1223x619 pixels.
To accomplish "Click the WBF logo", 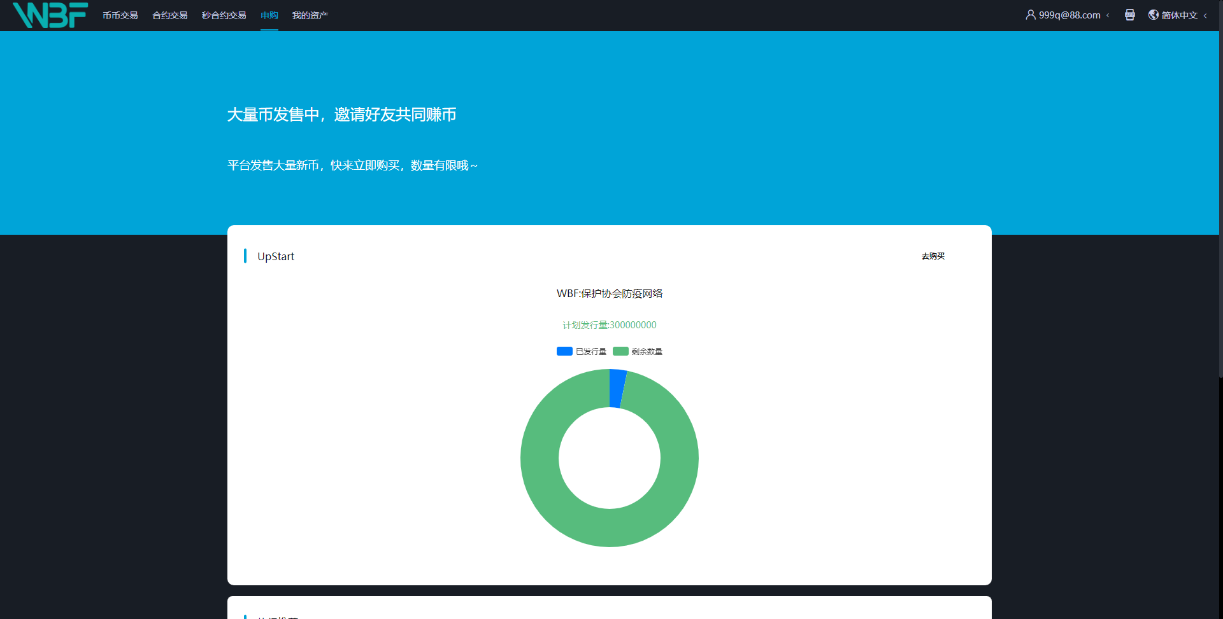I will click(50, 15).
